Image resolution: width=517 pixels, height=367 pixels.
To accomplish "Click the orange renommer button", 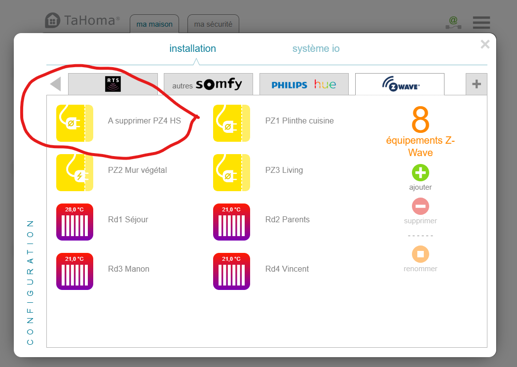I will 420,254.
